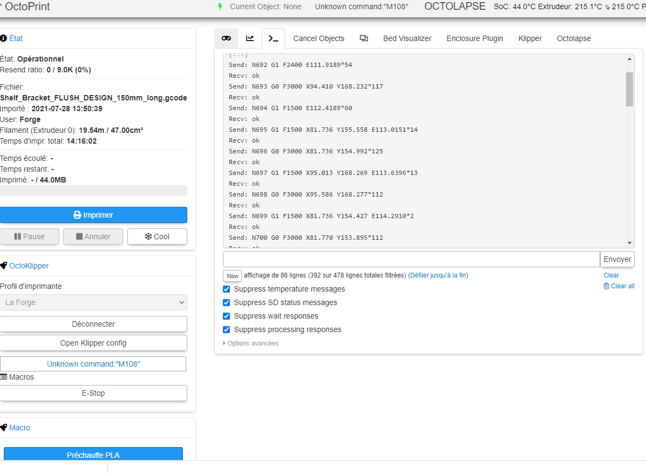Click the E-Stop macro button
Viewport: 646px width, 473px height.
(93, 393)
